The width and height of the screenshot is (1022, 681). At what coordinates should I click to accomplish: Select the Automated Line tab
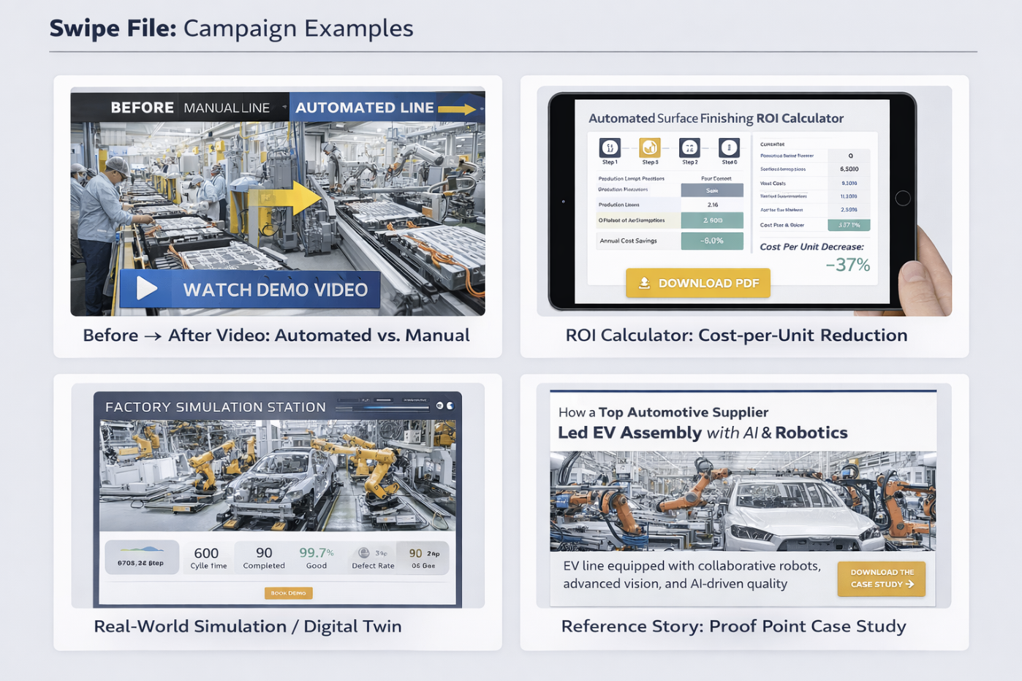click(365, 108)
